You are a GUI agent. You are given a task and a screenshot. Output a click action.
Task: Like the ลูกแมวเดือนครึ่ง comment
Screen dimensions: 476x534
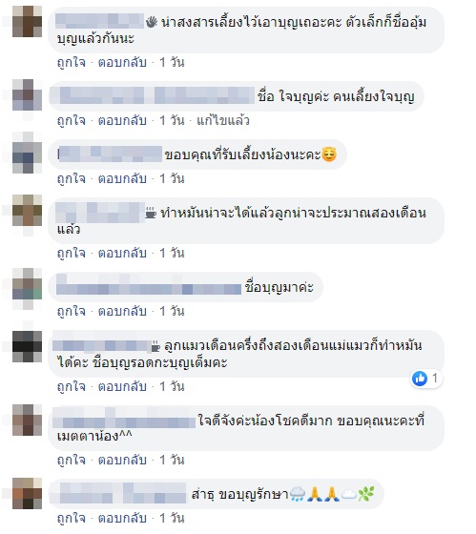point(72,386)
